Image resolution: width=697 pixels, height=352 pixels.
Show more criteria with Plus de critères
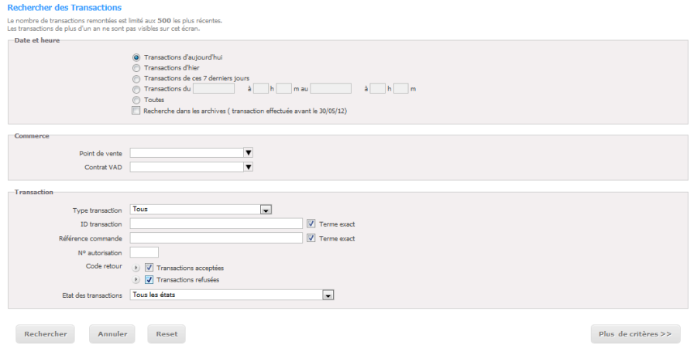[x=635, y=333]
